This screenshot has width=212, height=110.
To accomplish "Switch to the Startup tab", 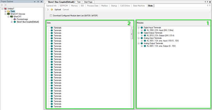I will click(114, 6).
